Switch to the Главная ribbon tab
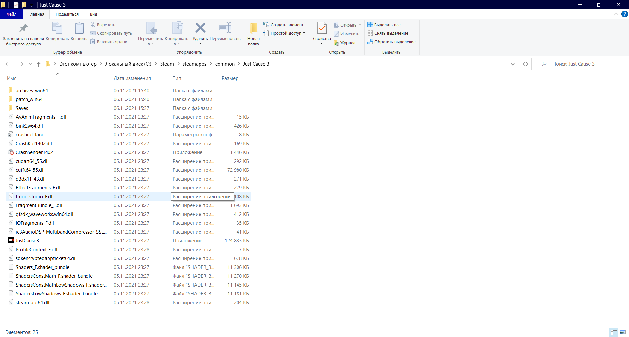Image resolution: width=629 pixels, height=337 pixels. pyautogui.click(x=36, y=14)
